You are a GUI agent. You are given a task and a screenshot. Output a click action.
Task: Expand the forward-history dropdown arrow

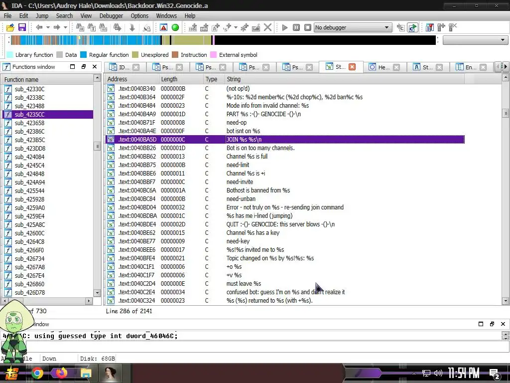(x=65, y=28)
